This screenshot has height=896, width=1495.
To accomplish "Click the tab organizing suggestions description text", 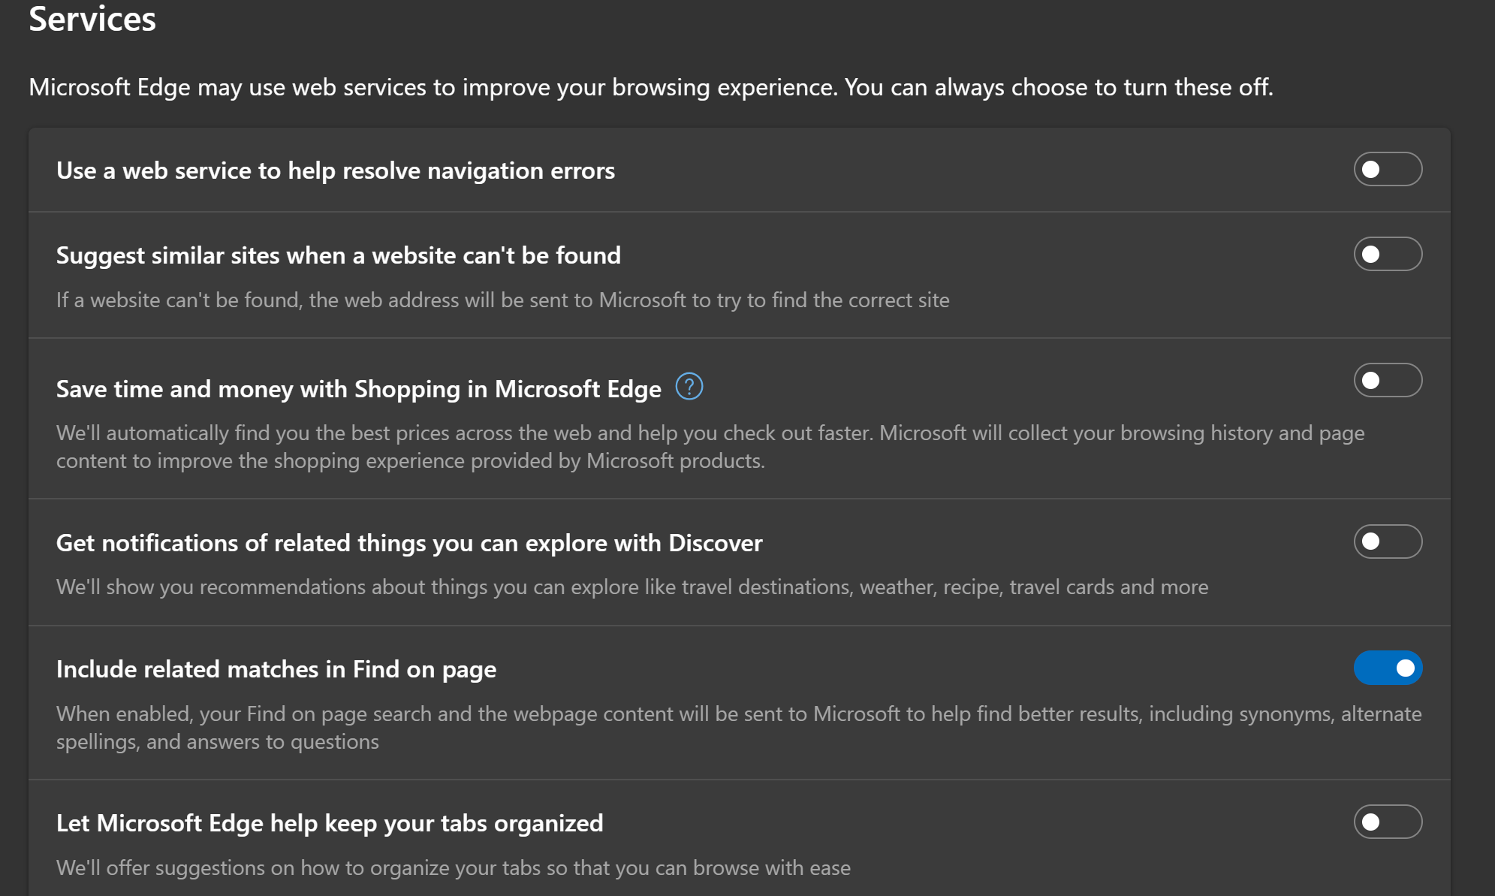I will pos(453,868).
